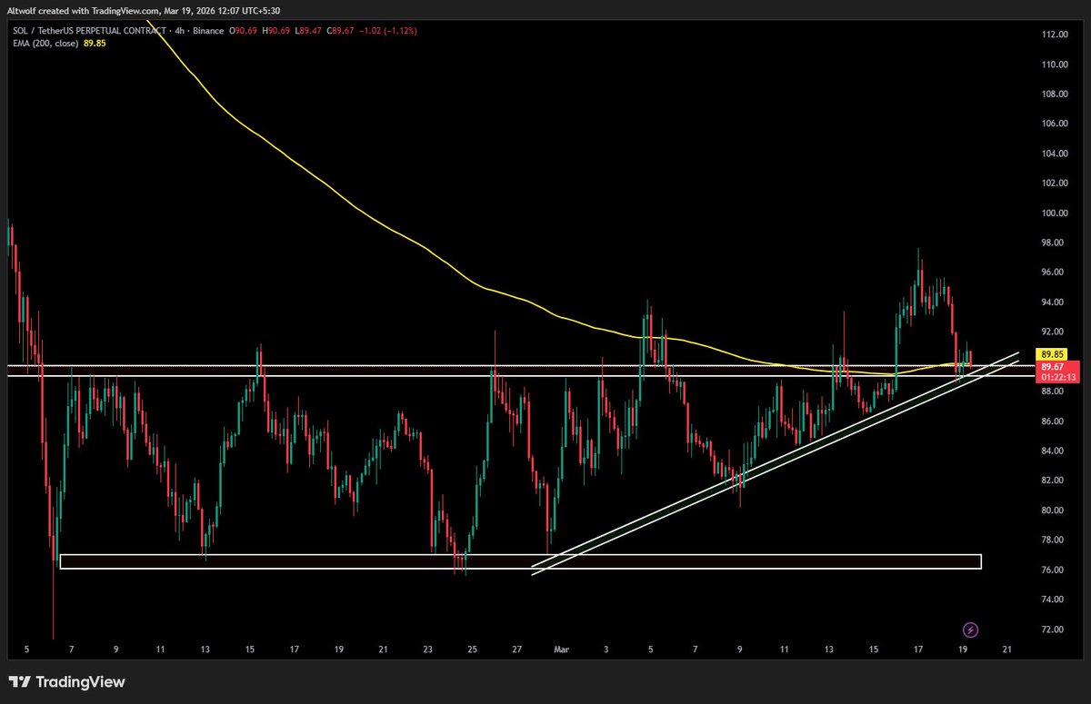Click the '19' date label left of 21

click(x=963, y=649)
